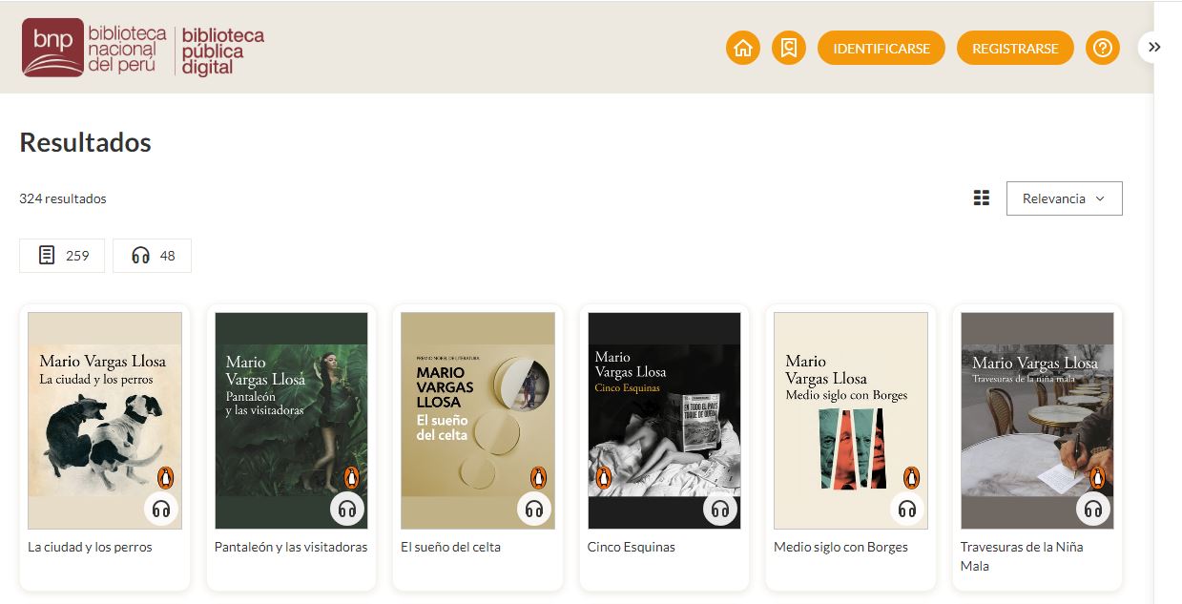The image size is (1182, 604).
Task: Open the Relevancia sort dropdown
Action: tap(1065, 198)
